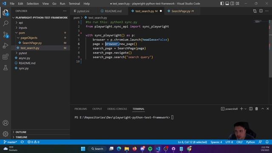
Task: Open Run and Debug view
Action: [6, 45]
